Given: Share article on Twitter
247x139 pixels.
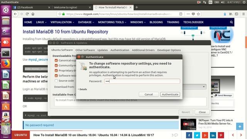Looking at the screenshot, I should coord(197,135).
